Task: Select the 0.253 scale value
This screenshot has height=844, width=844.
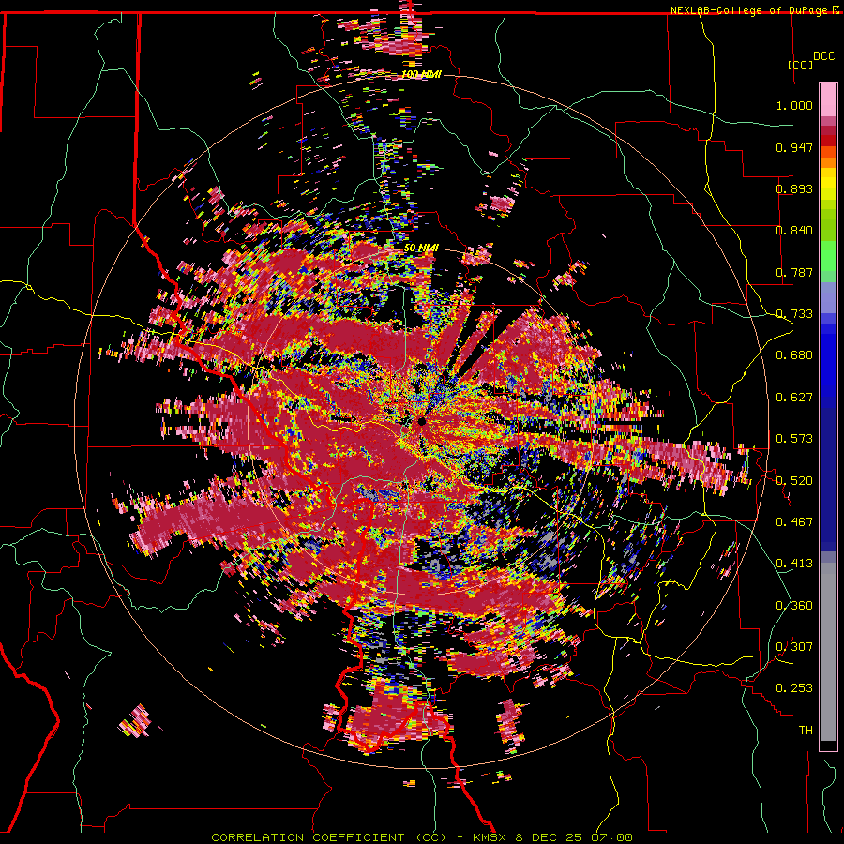Action: [x=794, y=688]
